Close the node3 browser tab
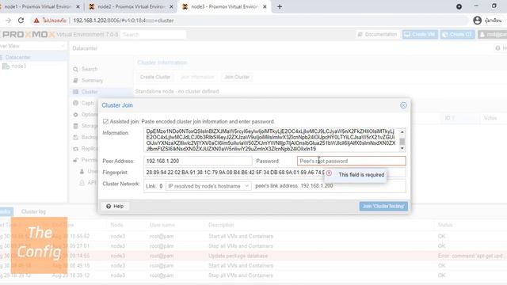507x285 pixels. pyautogui.click(x=265, y=6)
